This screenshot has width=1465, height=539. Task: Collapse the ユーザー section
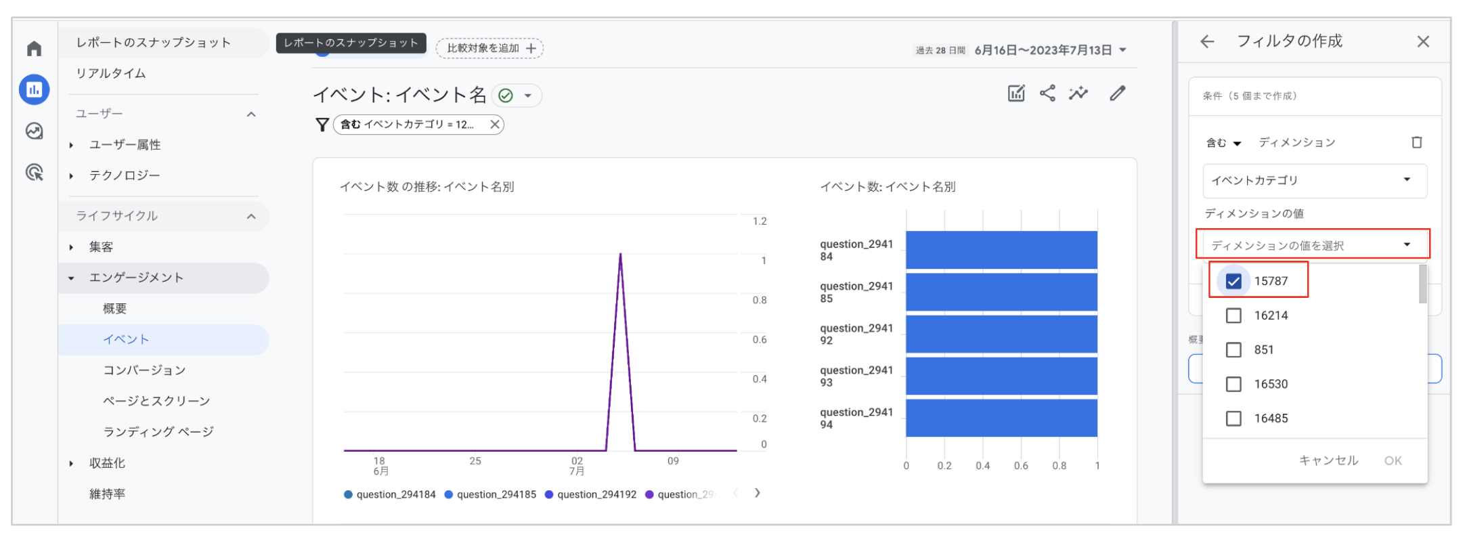[251, 114]
